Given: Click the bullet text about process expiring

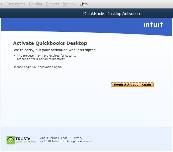Looking at the screenshot, I should pos(46,57).
